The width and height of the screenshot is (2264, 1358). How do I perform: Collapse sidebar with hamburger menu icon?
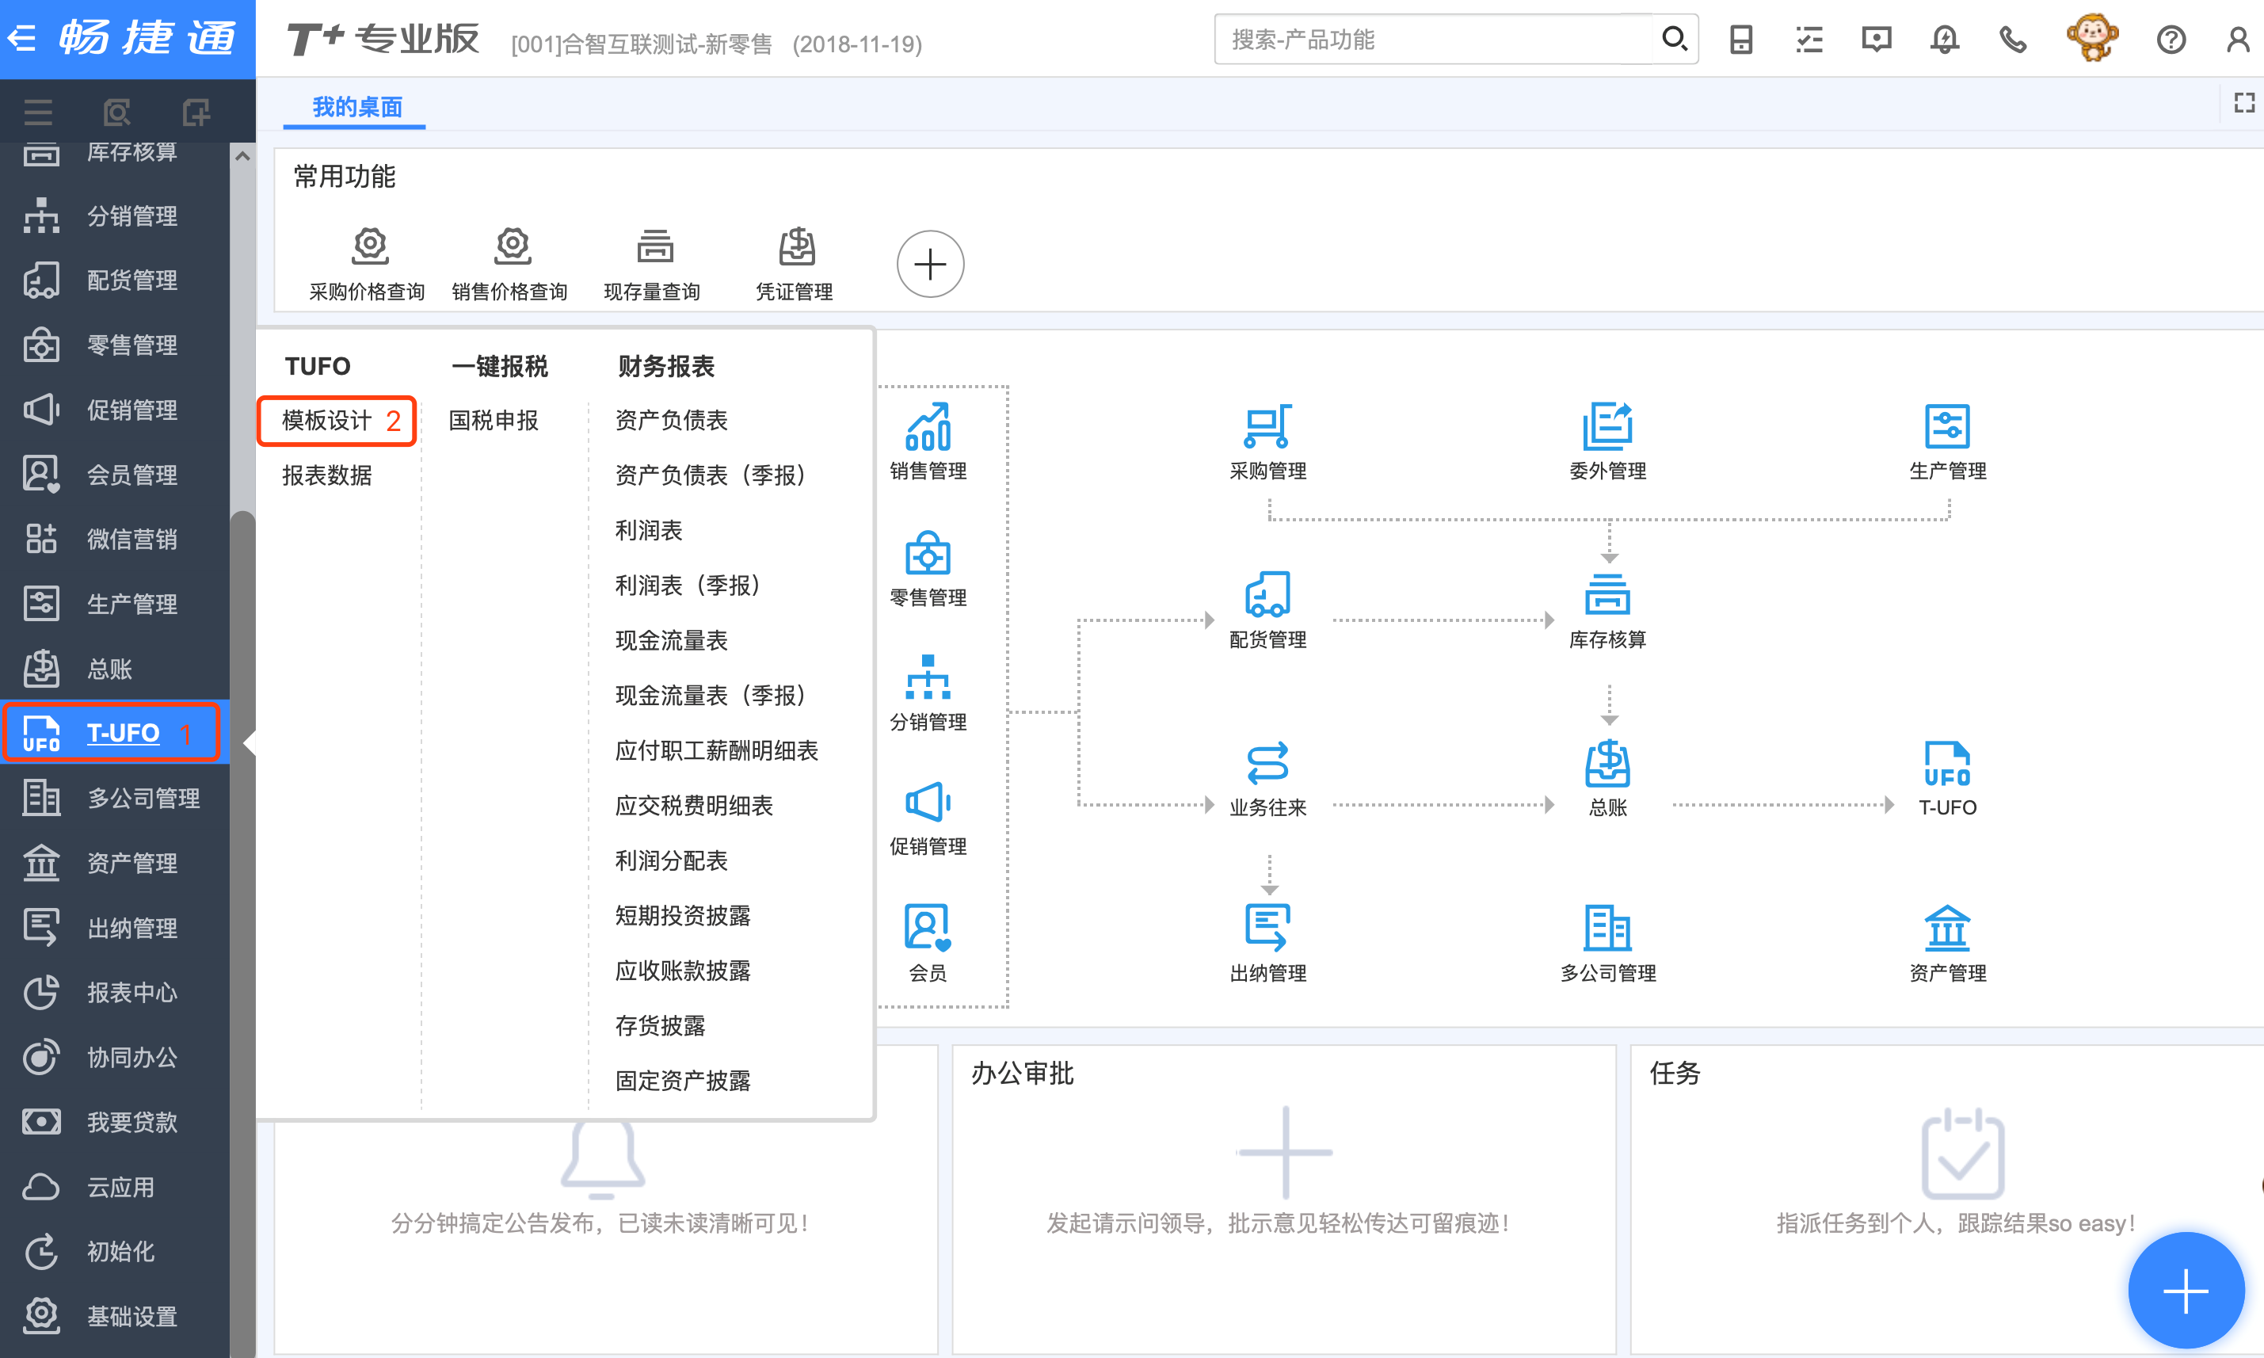click(x=38, y=113)
